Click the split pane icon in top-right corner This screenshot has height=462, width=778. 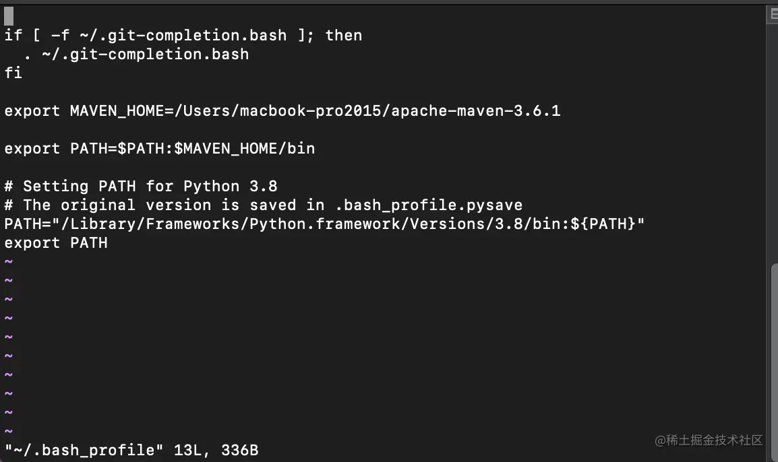(773, 13)
